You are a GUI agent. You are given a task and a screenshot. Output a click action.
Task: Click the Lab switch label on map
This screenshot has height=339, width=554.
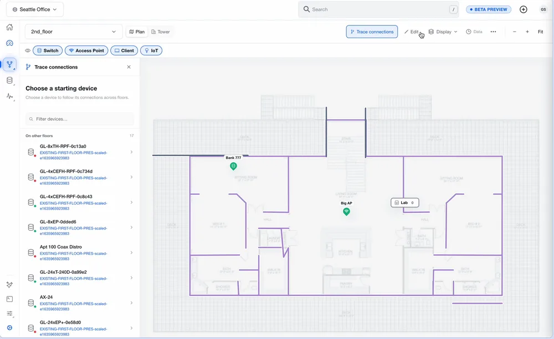point(404,203)
